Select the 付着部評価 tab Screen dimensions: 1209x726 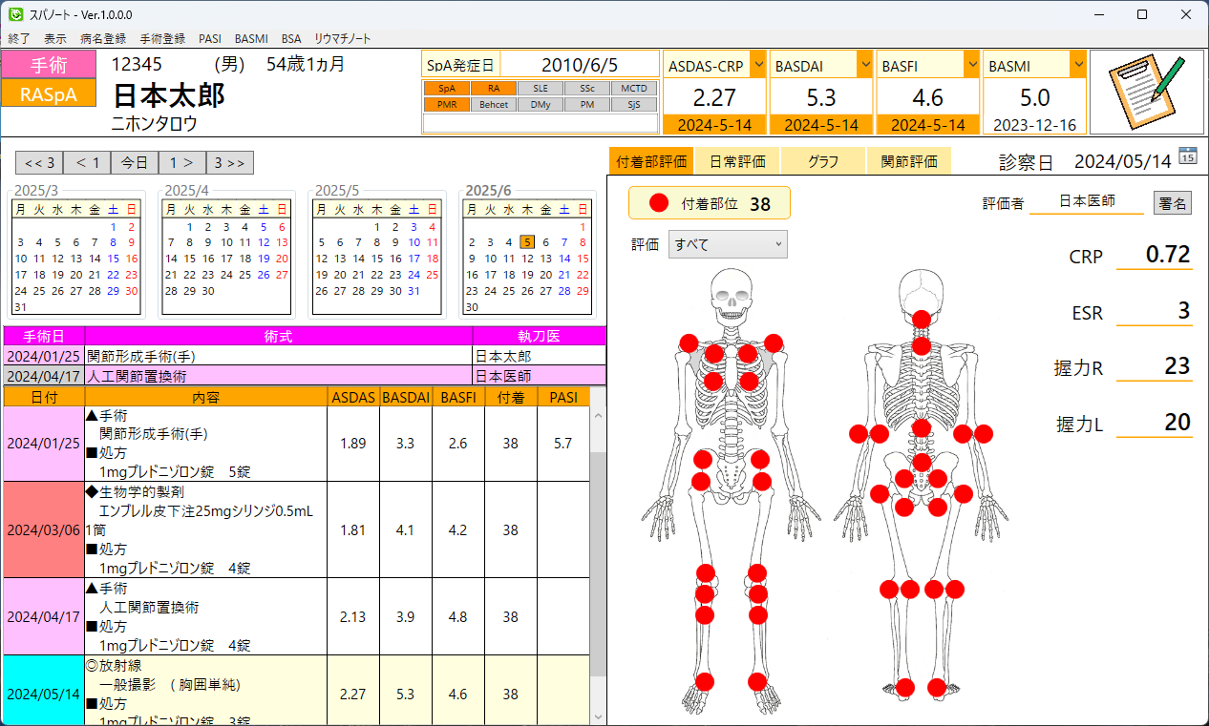click(x=651, y=161)
